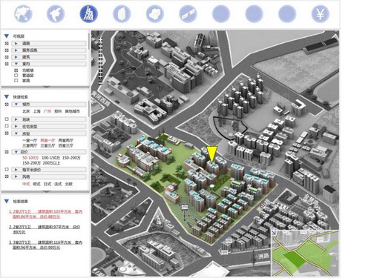Select the province map icon
Image resolution: width=371 pixels, height=278 pixels.
pyautogui.click(x=56, y=14)
